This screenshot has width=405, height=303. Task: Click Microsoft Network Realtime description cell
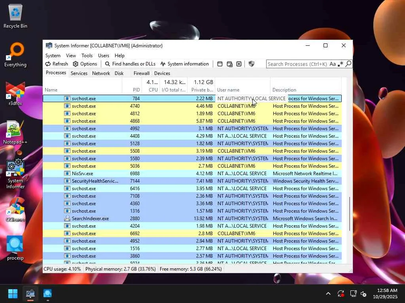(305, 174)
